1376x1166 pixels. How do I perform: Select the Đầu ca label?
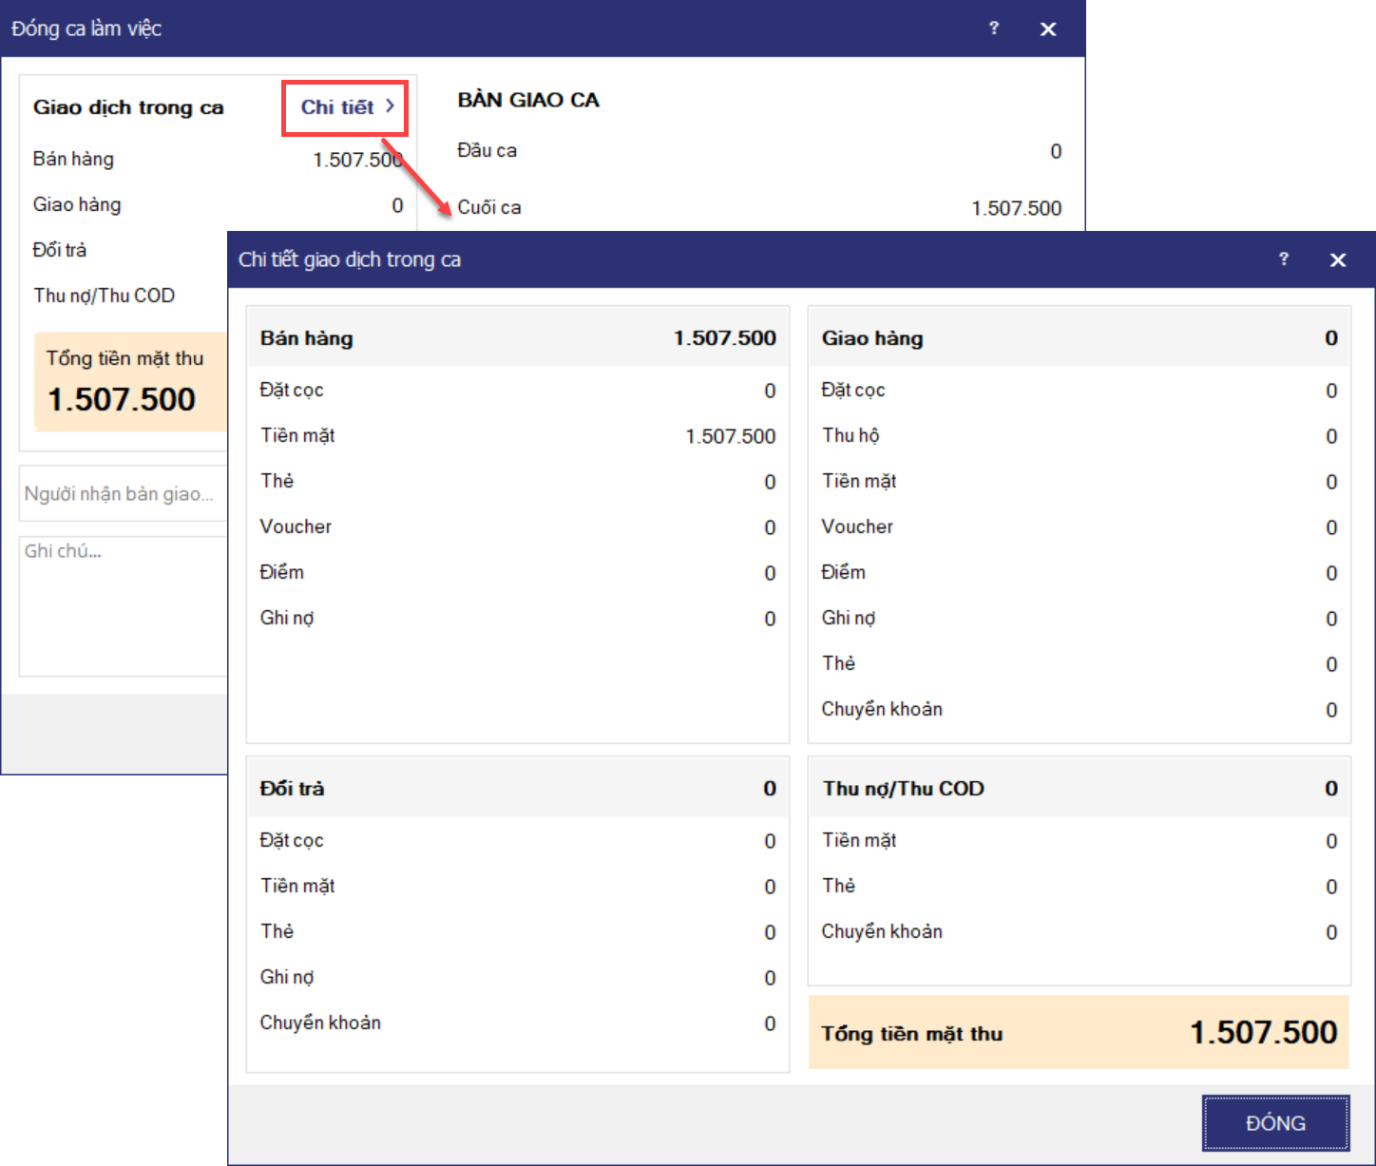487,150
